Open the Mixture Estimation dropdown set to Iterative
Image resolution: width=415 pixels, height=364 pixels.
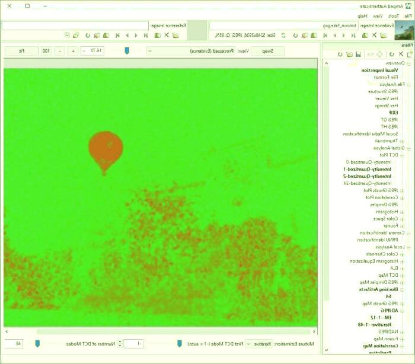click(x=258, y=343)
